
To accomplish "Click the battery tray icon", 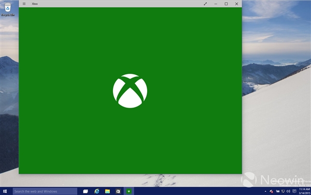I will (278, 191).
